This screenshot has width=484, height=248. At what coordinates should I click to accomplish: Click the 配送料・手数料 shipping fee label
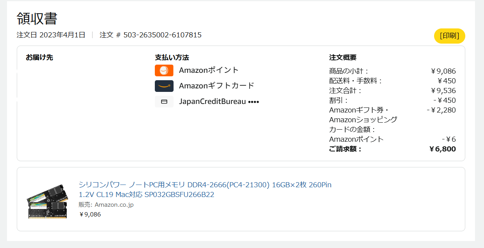[x=356, y=81]
